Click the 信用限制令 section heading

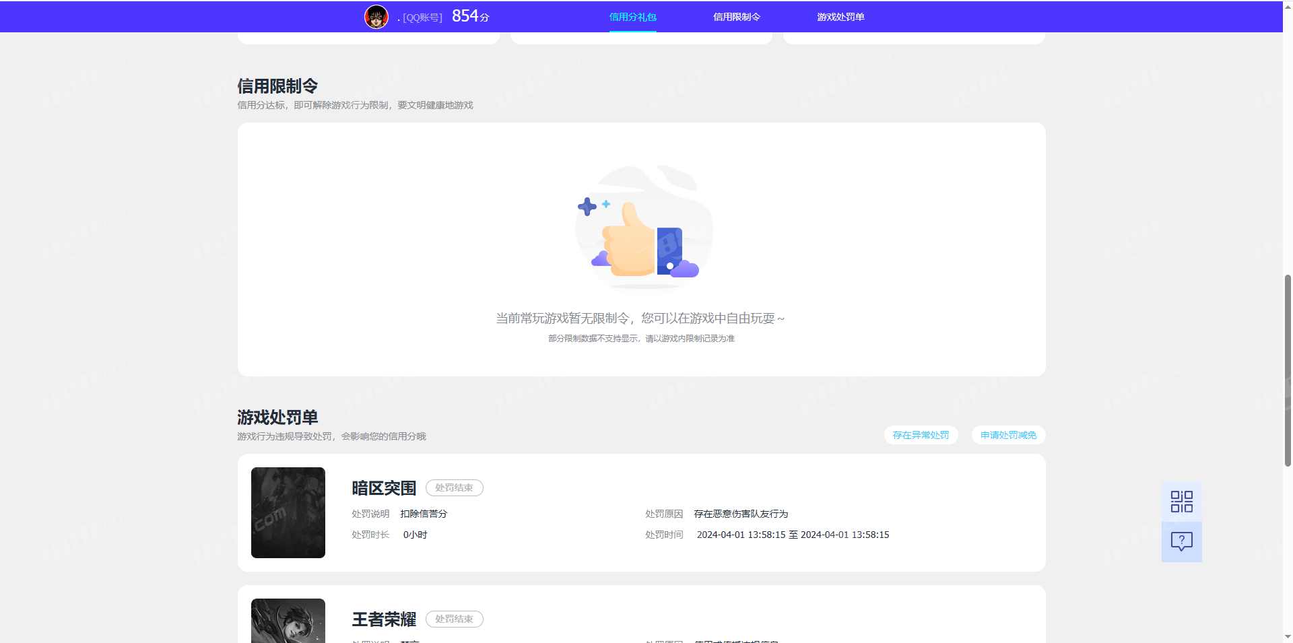coord(277,86)
